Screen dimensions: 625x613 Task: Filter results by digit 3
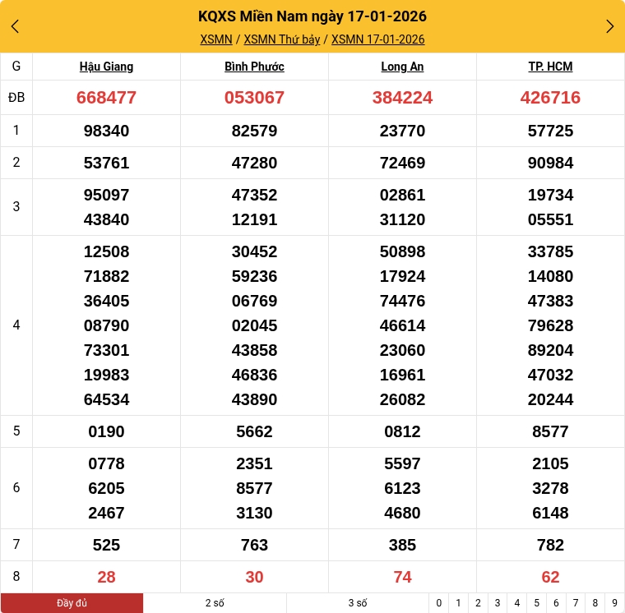pos(498,603)
